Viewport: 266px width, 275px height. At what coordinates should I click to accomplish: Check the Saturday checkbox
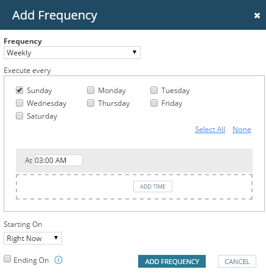tap(19, 116)
